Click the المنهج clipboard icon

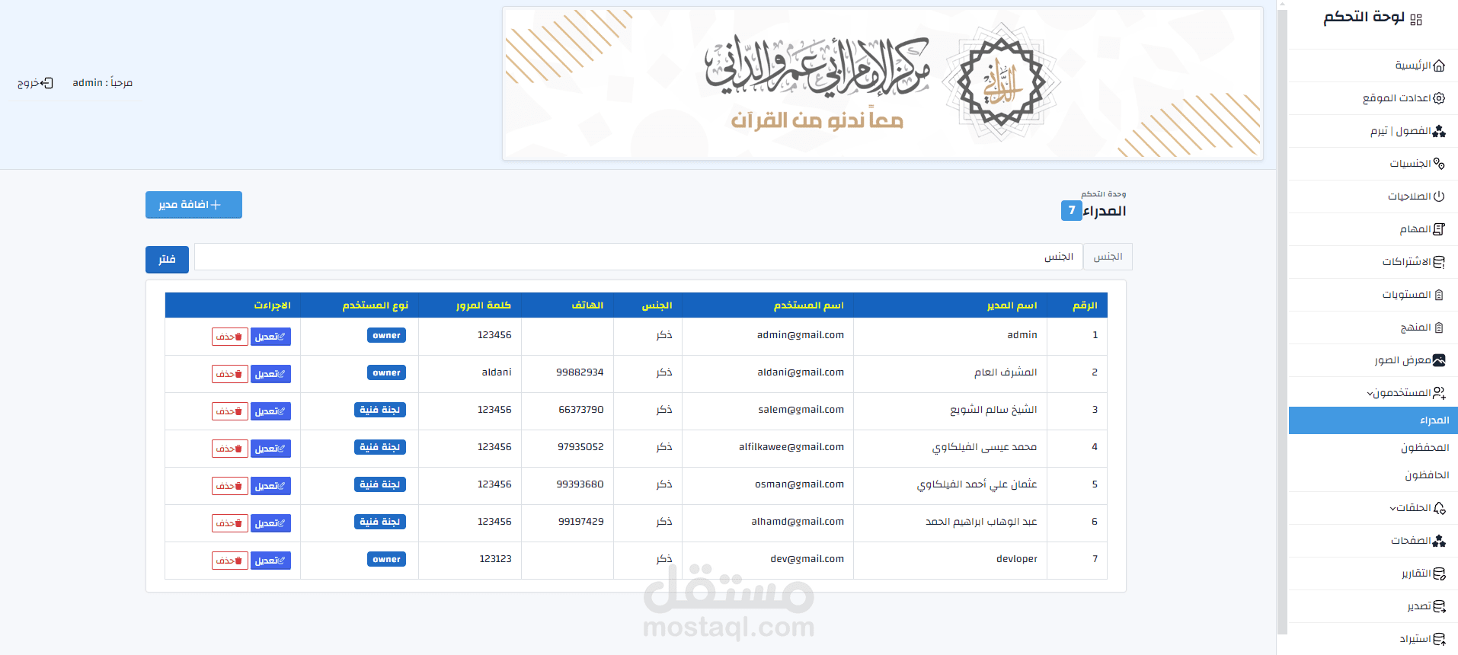[1439, 327]
